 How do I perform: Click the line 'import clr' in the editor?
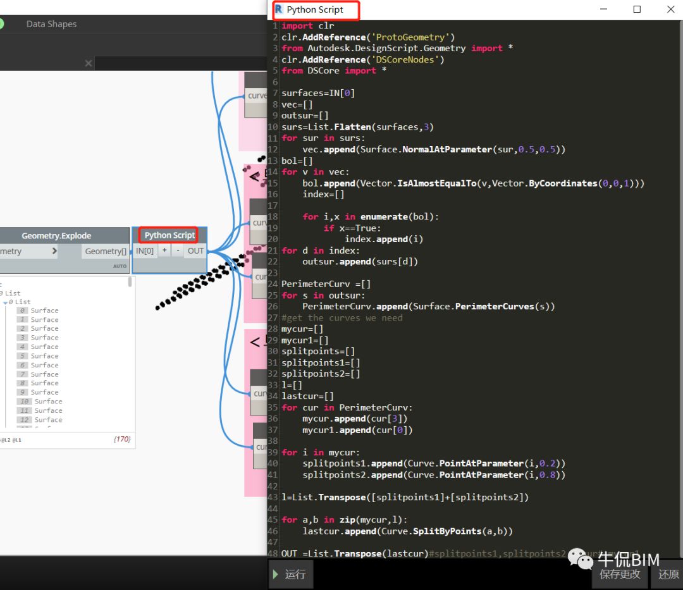point(307,26)
